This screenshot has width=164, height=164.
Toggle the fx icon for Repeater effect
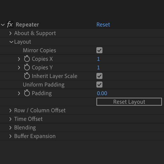(x=10, y=24)
